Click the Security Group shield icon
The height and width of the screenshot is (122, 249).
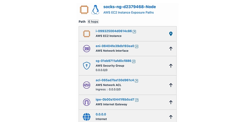pyautogui.click(x=87, y=66)
